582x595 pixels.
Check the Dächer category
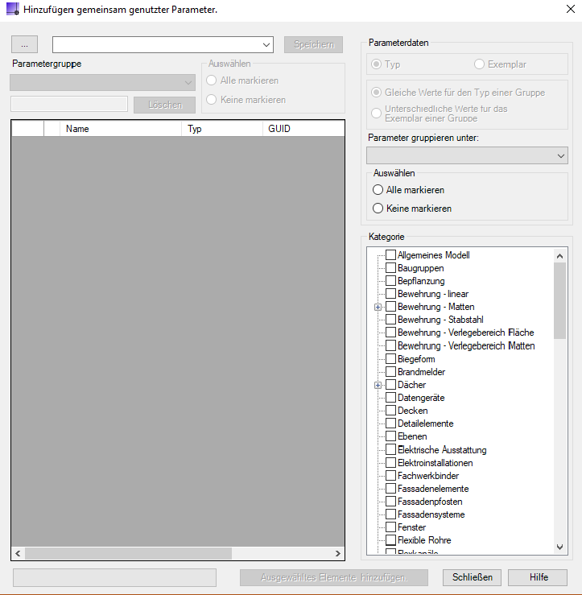390,384
